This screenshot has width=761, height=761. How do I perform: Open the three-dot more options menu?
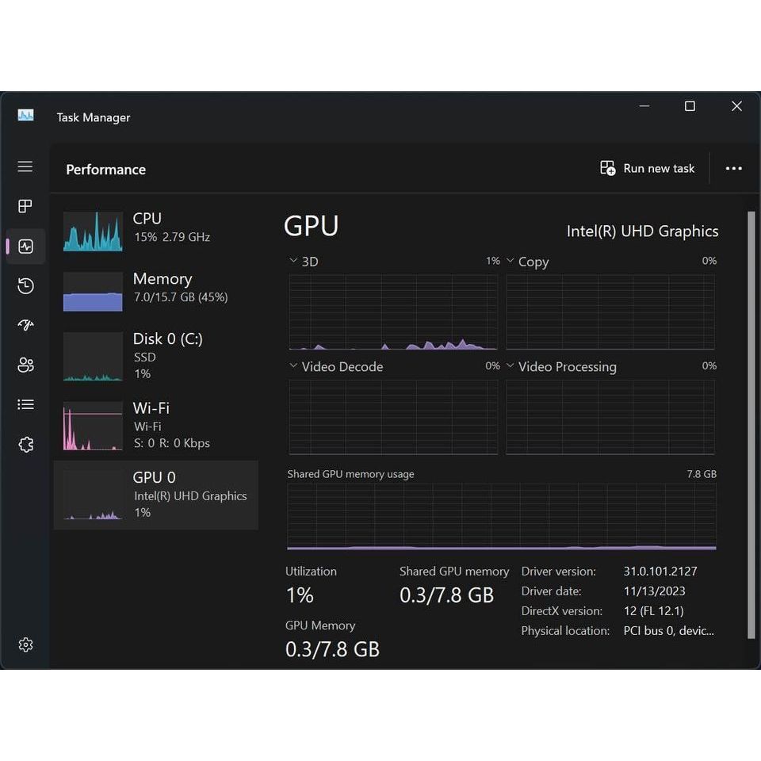(x=733, y=168)
